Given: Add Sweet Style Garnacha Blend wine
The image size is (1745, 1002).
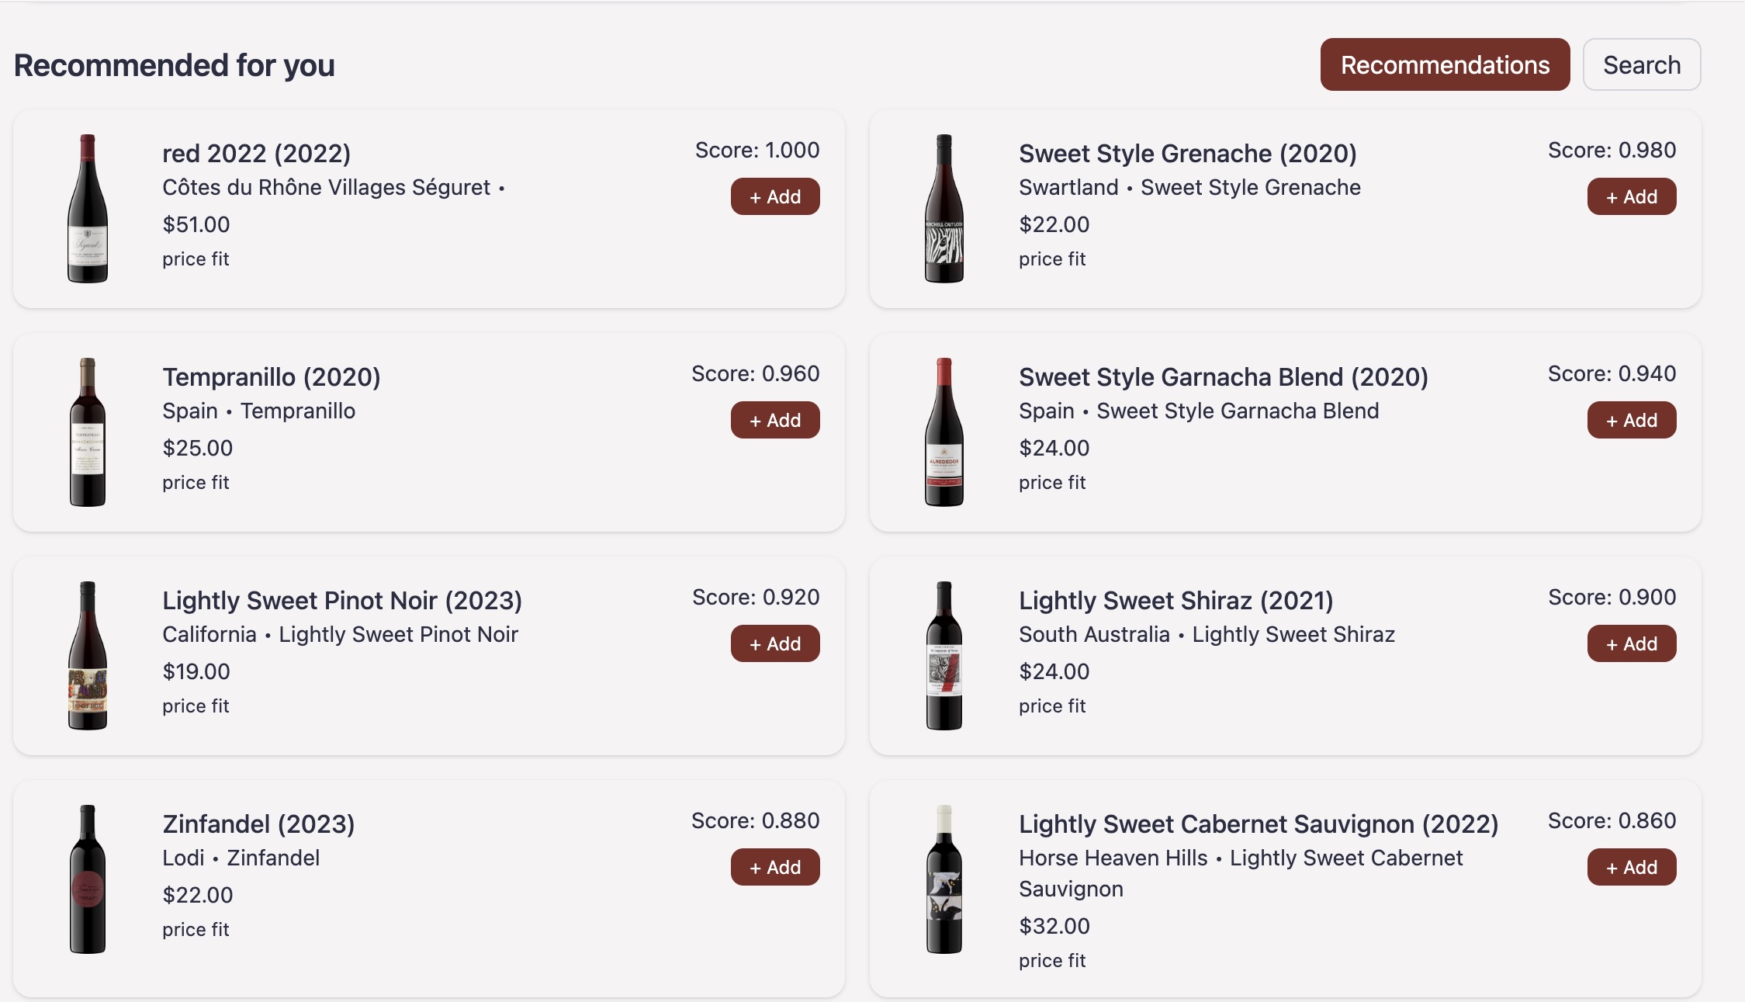Looking at the screenshot, I should pyautogui.click(x=1631, y=421).
